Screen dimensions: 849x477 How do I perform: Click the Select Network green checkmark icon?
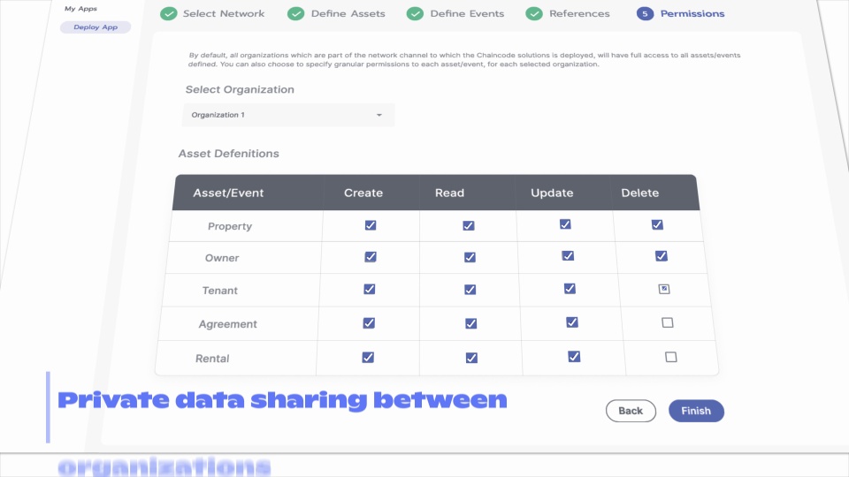[168, 13]
